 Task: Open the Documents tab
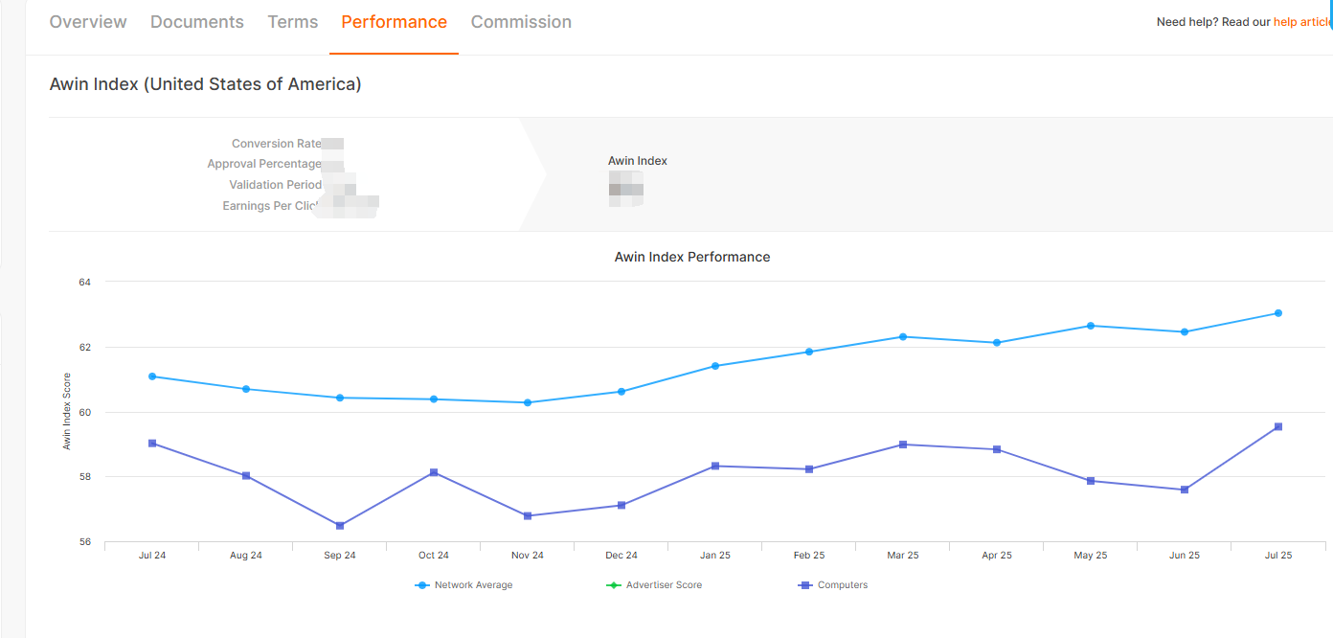click(x=197, y=22)
